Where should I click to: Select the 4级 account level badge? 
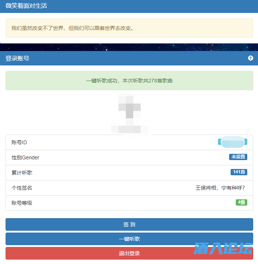coord(241,202)
